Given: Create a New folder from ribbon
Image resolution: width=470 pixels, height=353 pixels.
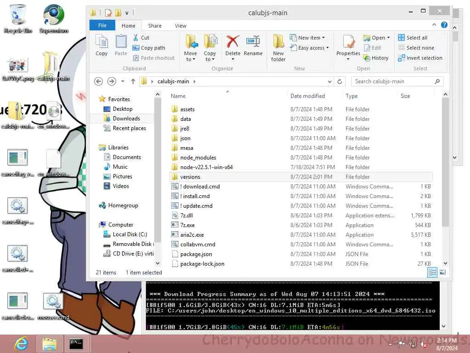Looking at the screenshot, I should tap(279, 48).
